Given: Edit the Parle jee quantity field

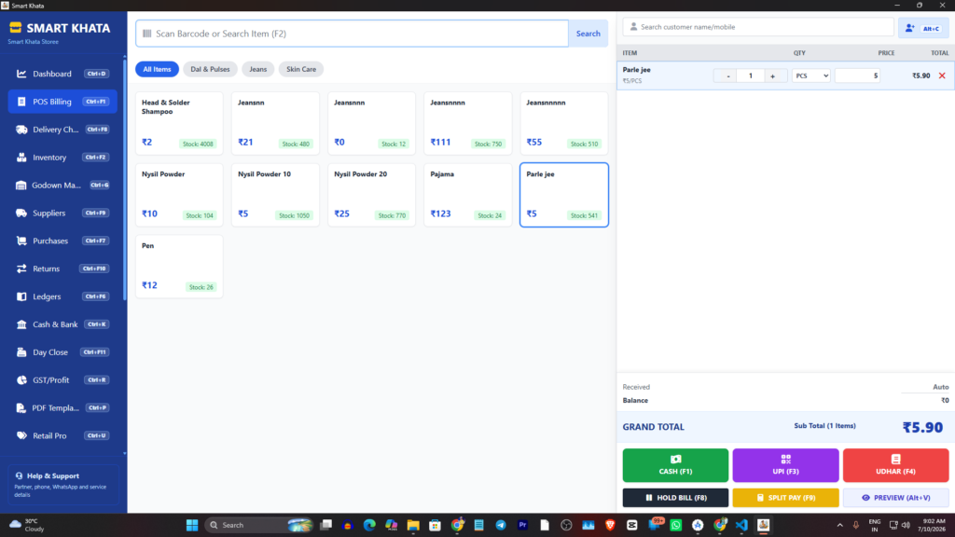Looking at the screenshot, I should (751, 76).
